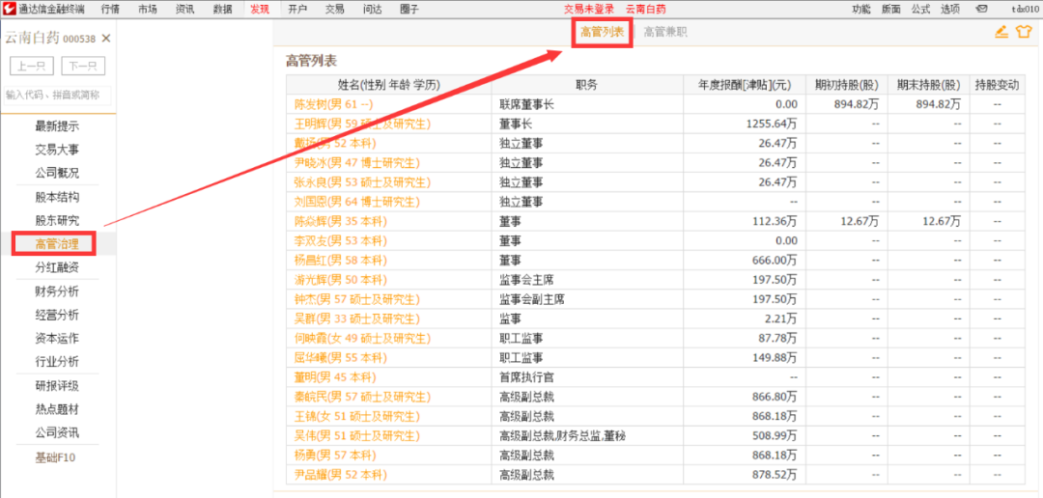Click the 下一只 button
Viewport: 1043px width, 498px height.
pos(83,67)
